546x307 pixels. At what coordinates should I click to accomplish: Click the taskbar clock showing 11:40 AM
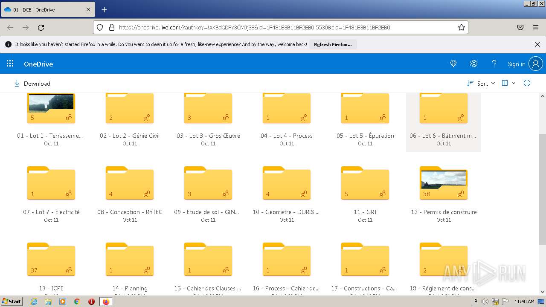(x=524, y=301)
